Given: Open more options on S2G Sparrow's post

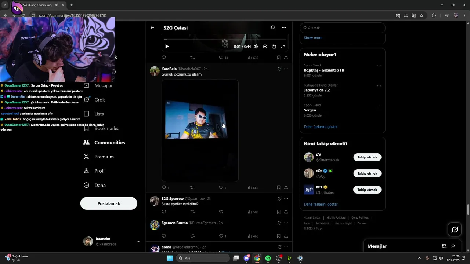Looking at the screenshot, I should [x=286, y=199].
